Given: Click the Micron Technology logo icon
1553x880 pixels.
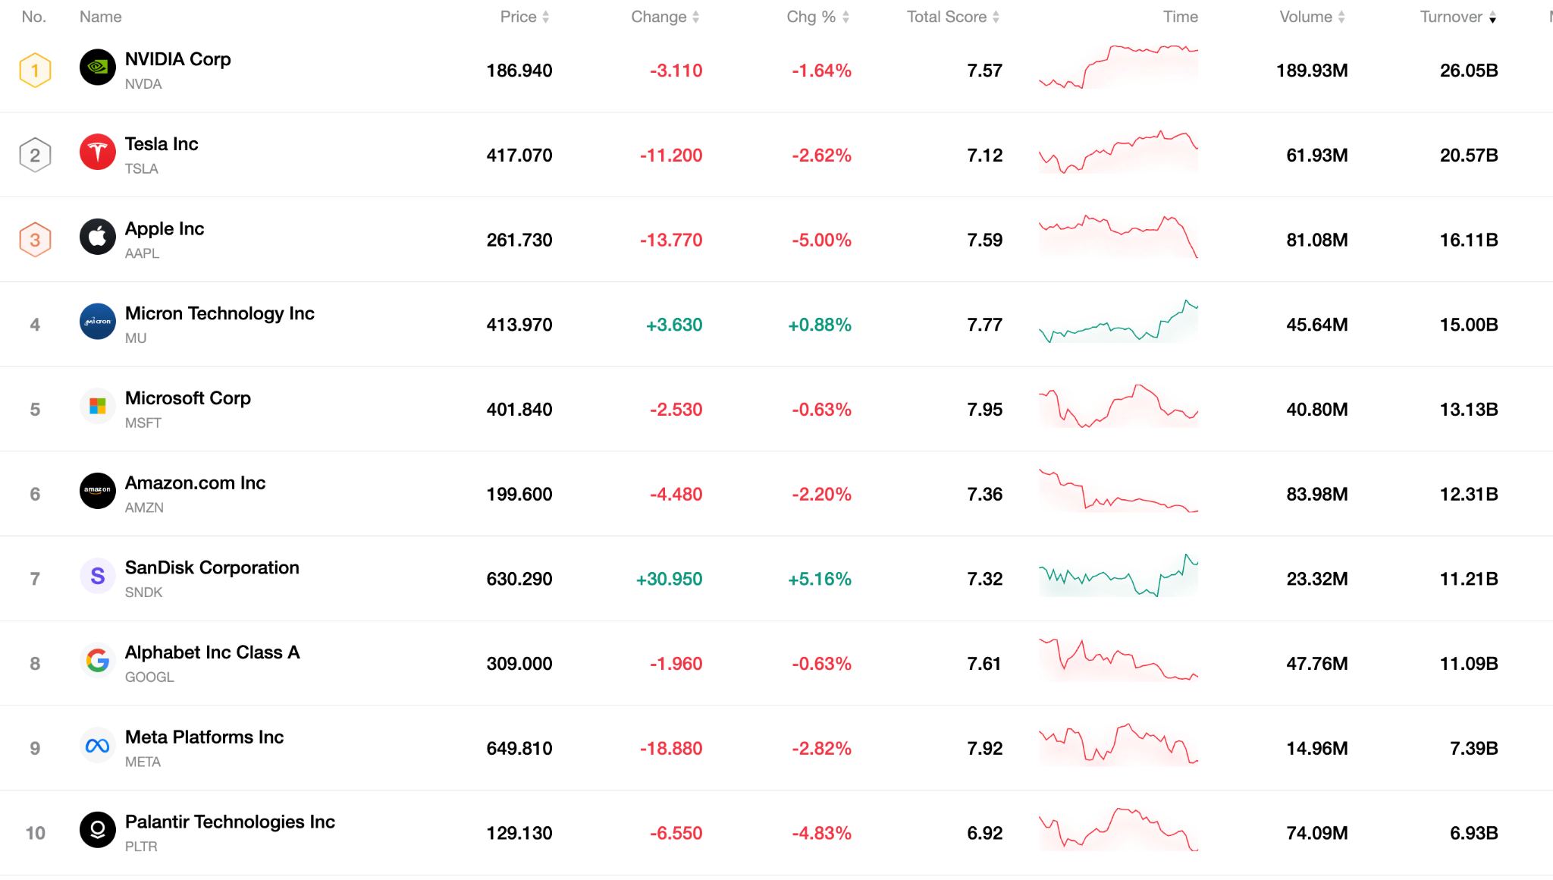Looking at the screenshot, I should point(98,322).
